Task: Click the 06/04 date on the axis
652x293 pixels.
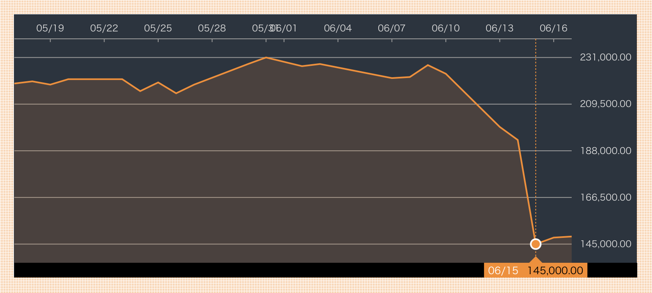Action: tap(338, 28)
